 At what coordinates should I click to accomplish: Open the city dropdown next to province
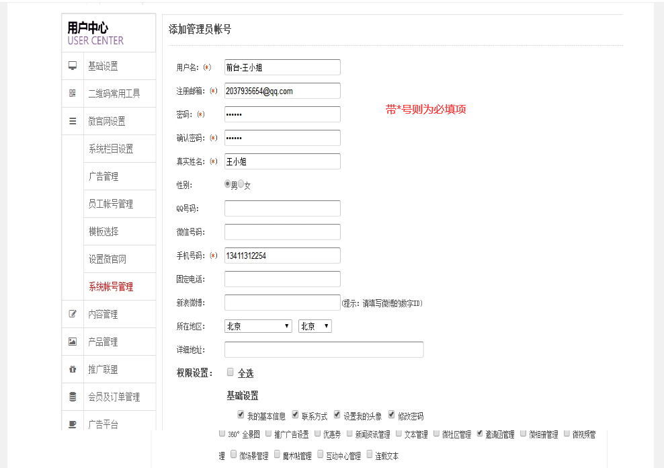[315, 326]
